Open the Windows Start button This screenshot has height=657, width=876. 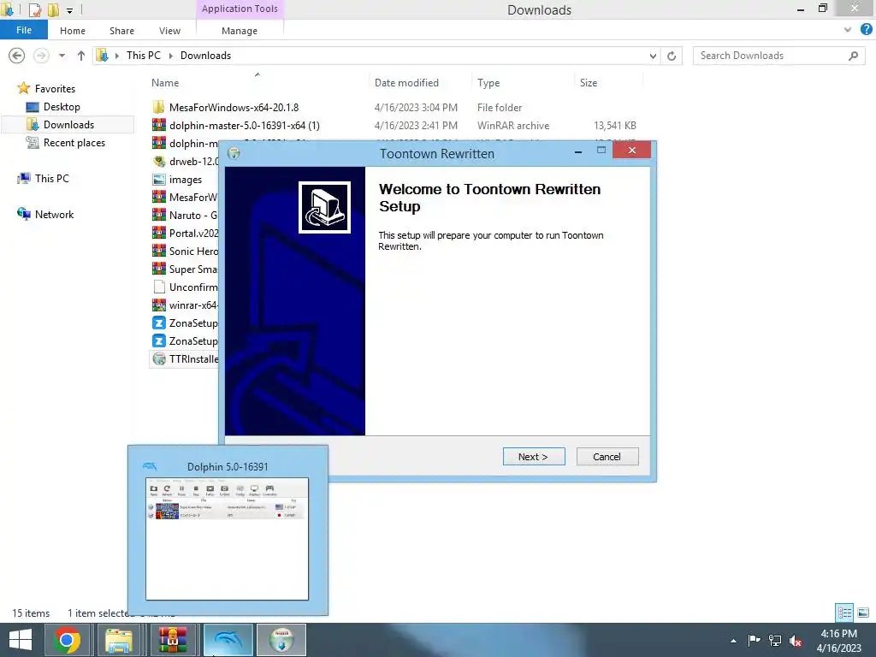tap(20, 640)
